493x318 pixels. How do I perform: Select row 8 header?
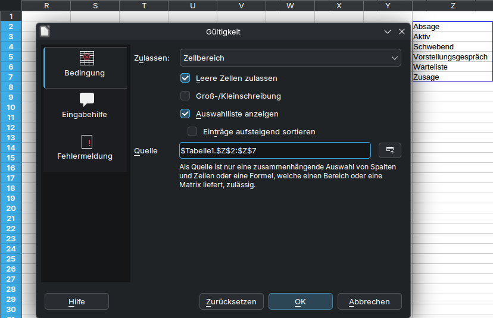pyautogui.click(x=11, y=87)
